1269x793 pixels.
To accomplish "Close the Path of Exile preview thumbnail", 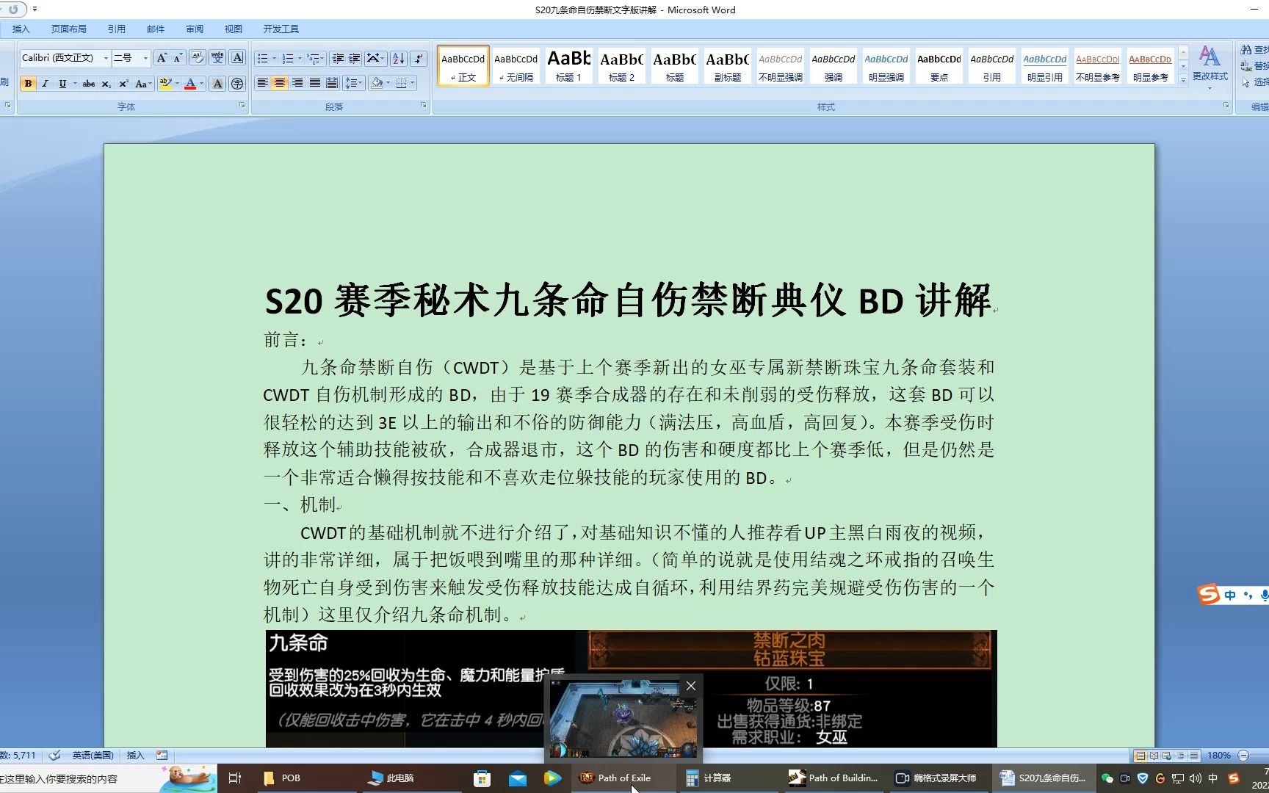I will click(690, 686).
